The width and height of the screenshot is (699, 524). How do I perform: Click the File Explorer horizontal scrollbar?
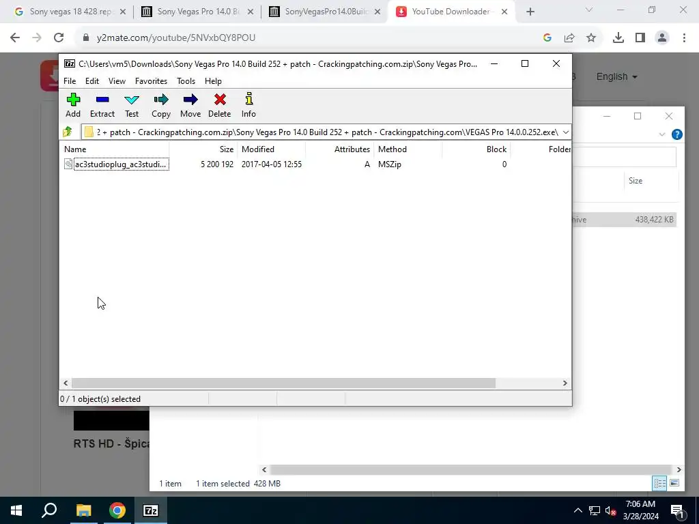470,469
